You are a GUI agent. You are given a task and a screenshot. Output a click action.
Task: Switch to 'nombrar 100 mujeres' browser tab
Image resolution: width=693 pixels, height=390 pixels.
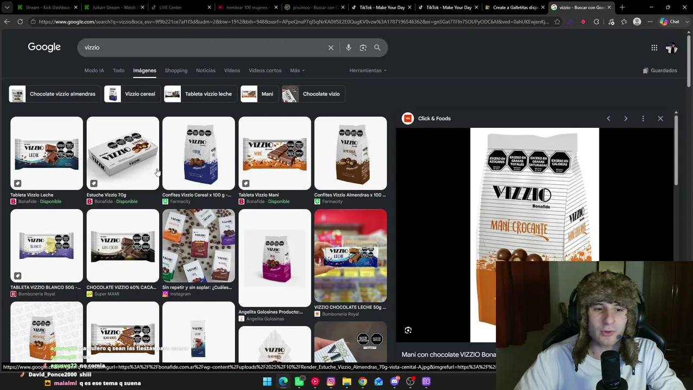coord(247,8)
